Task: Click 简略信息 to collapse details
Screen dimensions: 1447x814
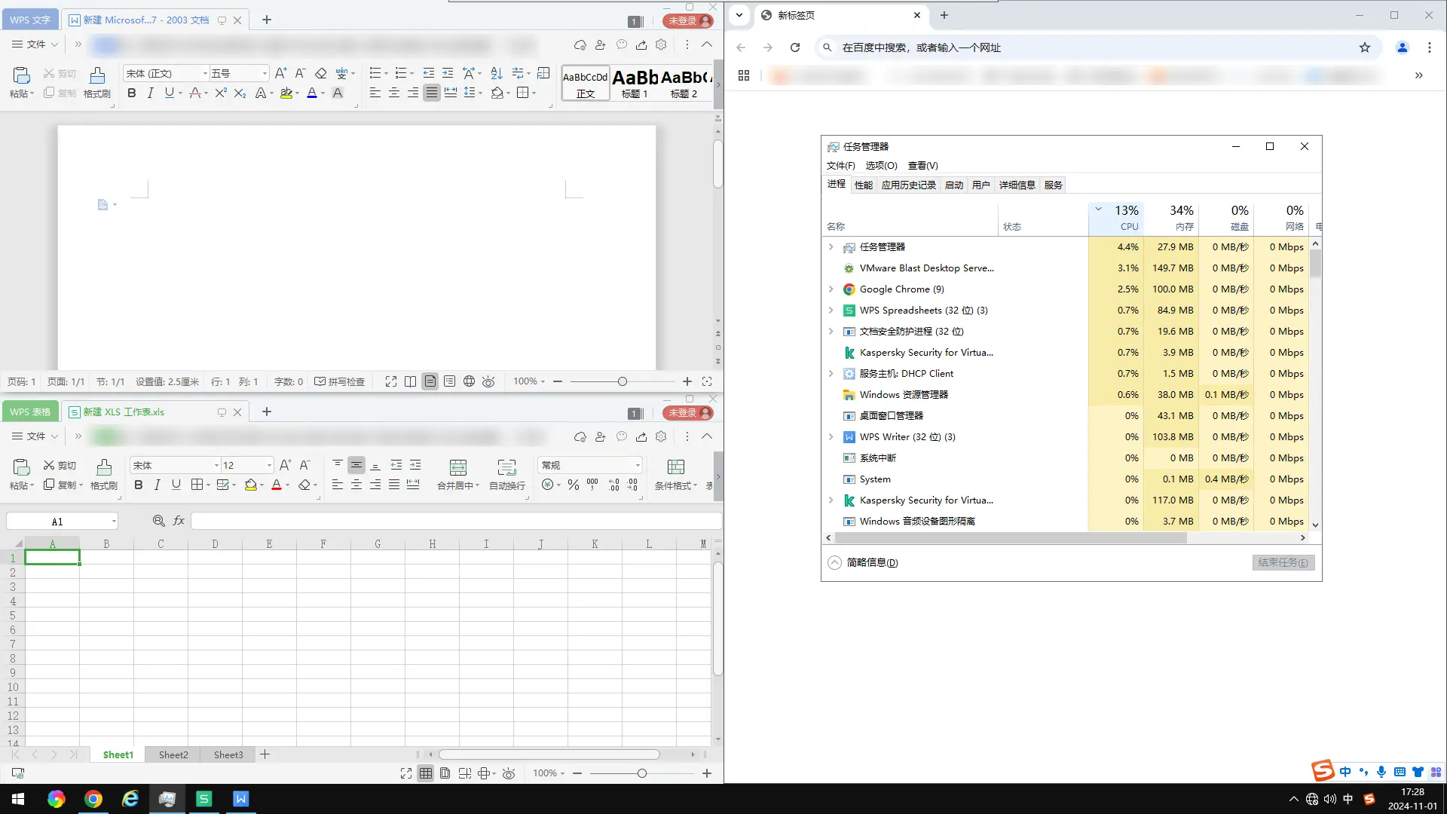Action: point(871,563)
